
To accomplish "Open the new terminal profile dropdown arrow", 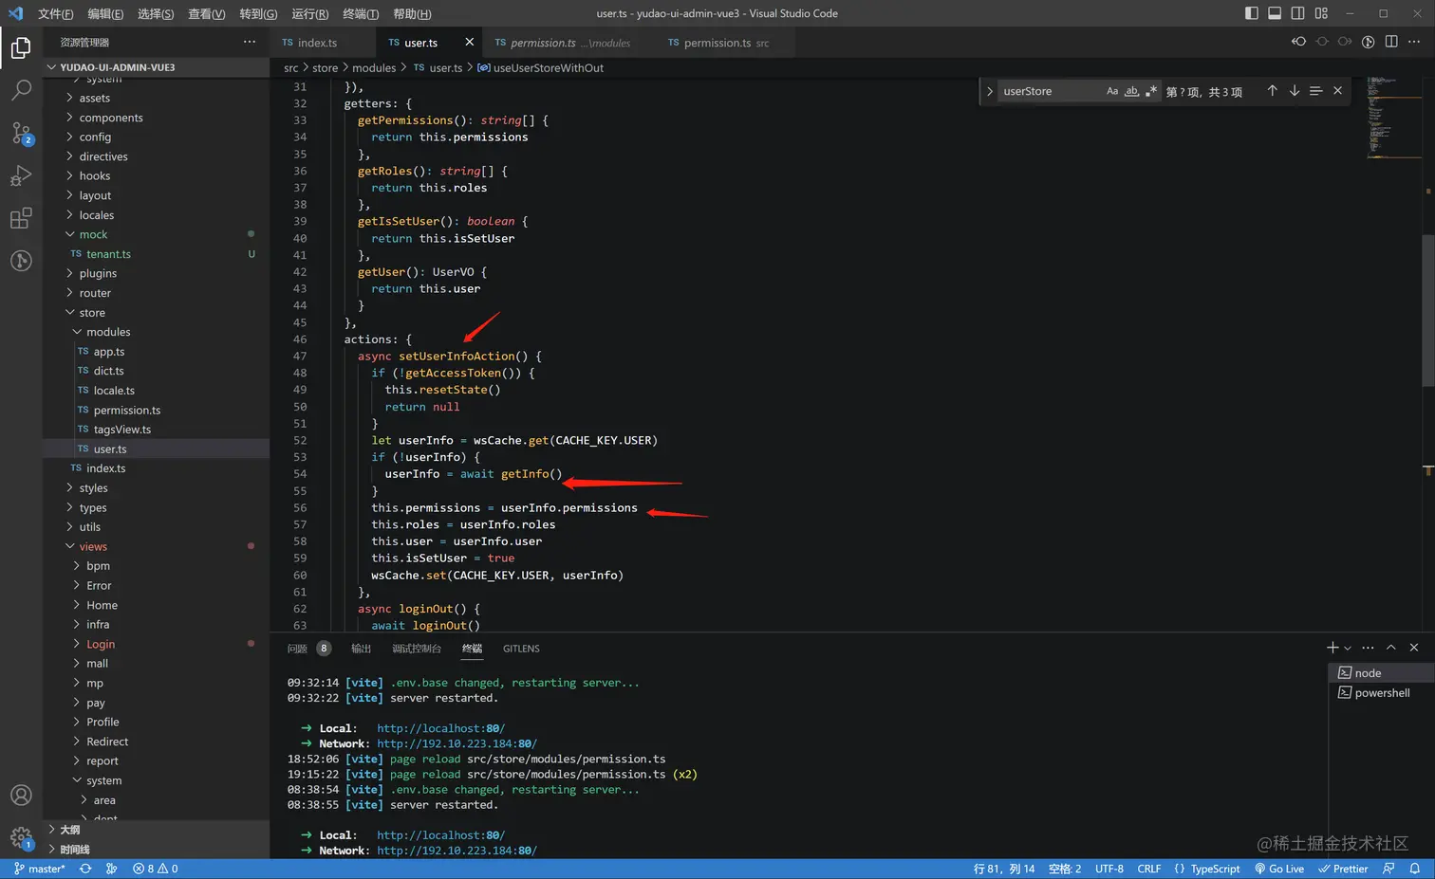I will (1348, 649).
